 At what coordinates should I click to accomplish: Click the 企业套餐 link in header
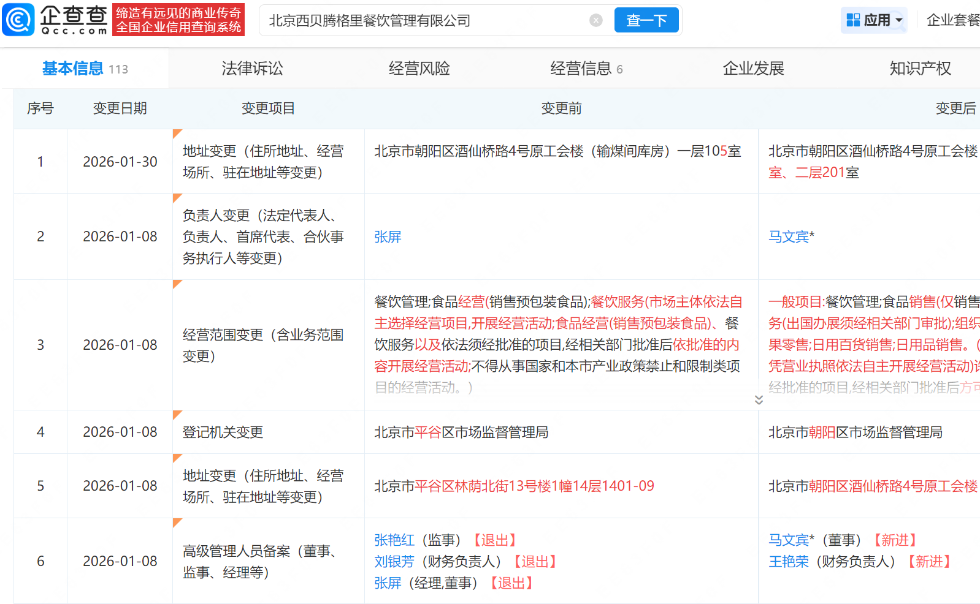(952, 20)
